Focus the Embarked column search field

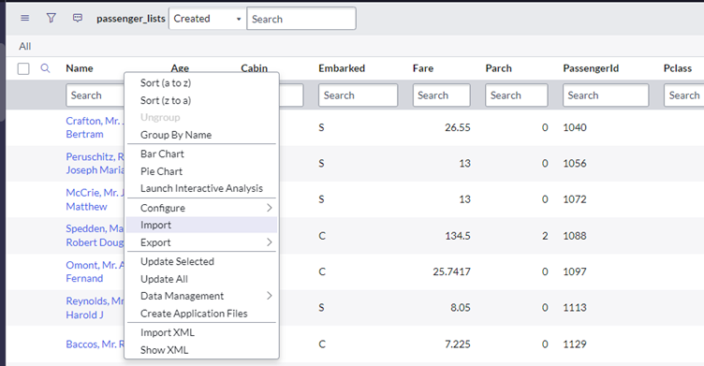[x=358, y=95]
